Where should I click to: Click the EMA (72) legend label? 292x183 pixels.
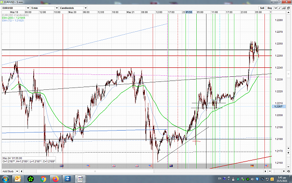pyautogui.click(x=13, y=21)
